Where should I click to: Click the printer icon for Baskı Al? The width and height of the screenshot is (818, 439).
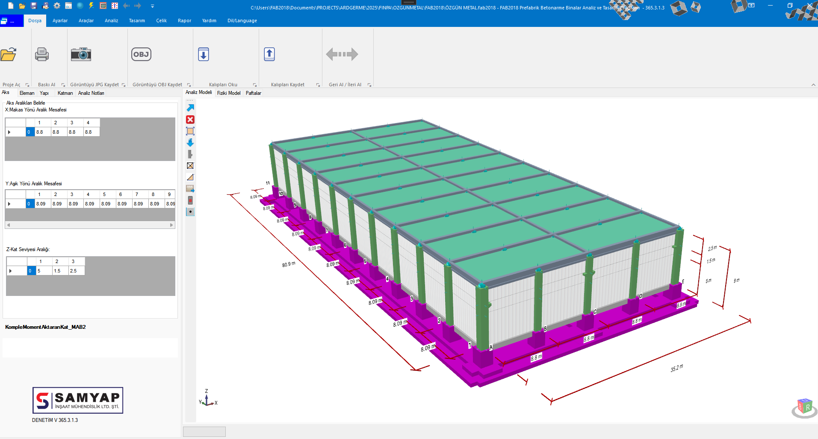point(42,54)
